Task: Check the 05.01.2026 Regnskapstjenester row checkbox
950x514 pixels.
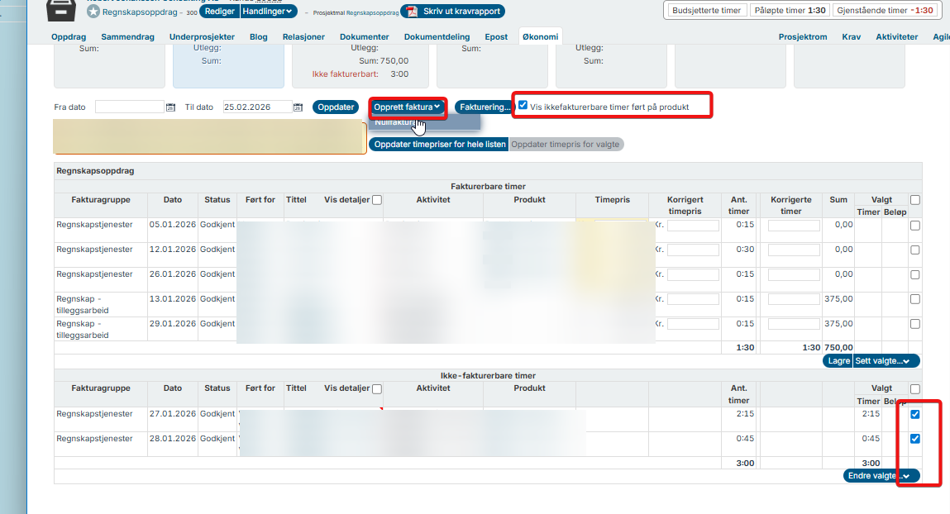Action: (x=915, y=225)
